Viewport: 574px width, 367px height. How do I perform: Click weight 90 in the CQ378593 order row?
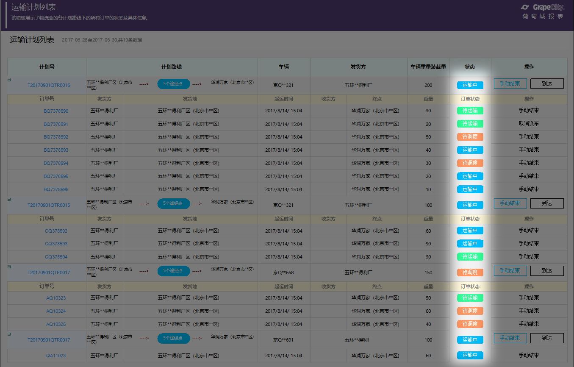(428, 244)
